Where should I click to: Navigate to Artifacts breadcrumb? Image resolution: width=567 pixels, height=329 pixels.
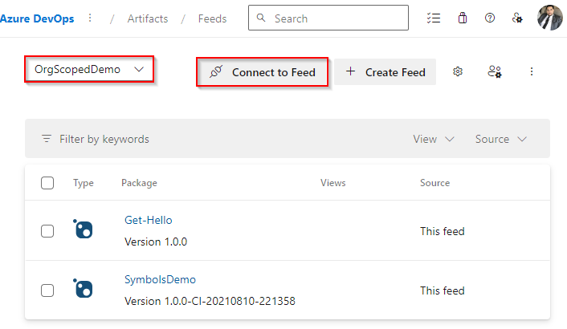tap(148, 18)
